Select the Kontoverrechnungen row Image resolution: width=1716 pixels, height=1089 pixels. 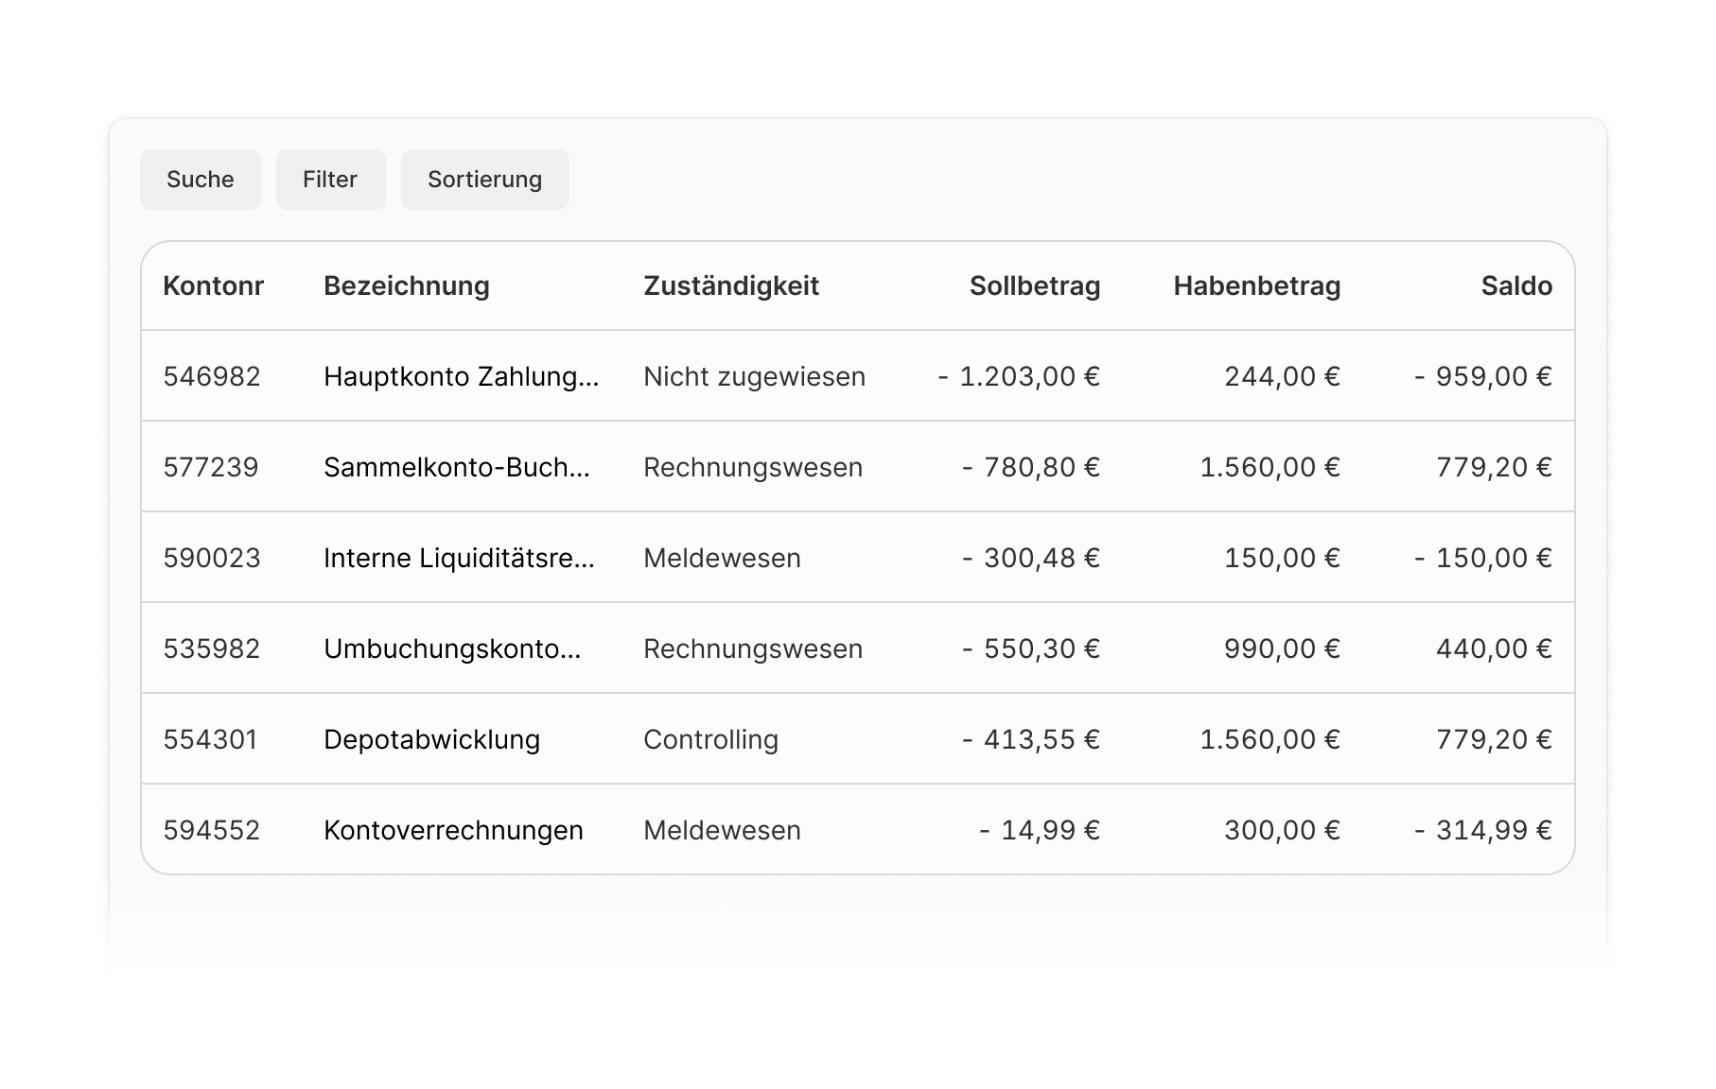tap(858, 830)
